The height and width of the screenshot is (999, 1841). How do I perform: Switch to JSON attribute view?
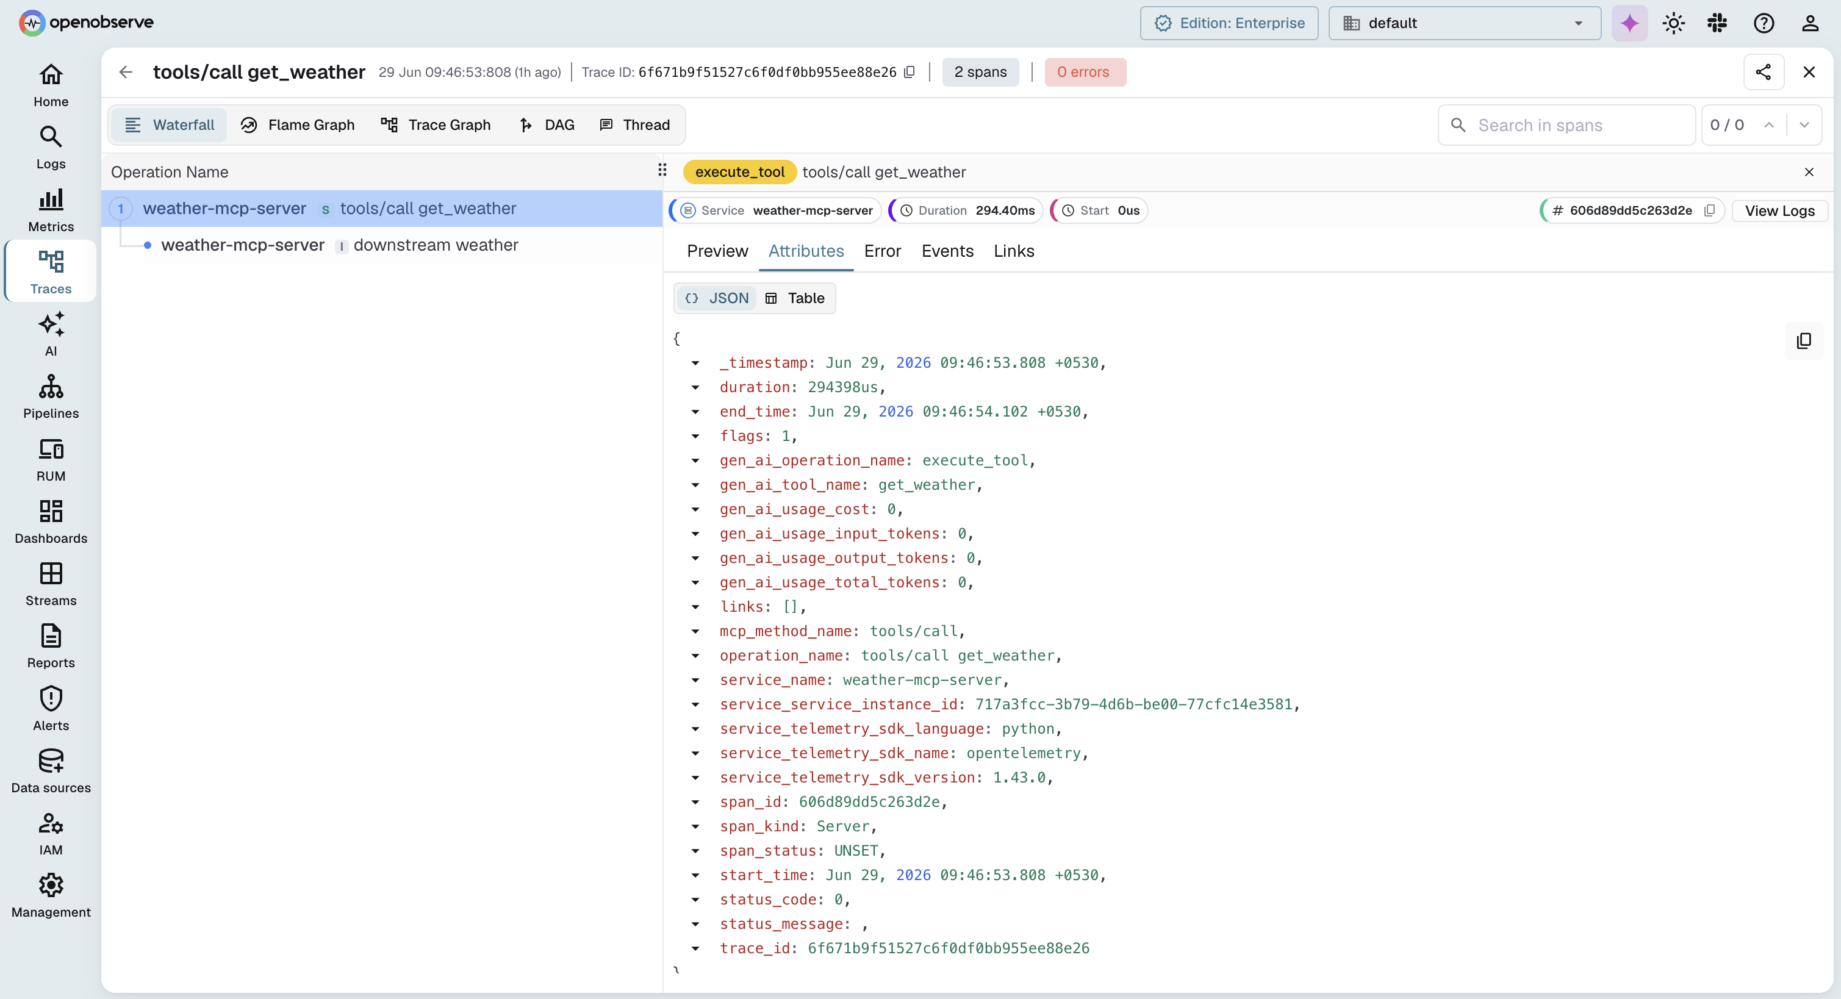tap(717, 298)
